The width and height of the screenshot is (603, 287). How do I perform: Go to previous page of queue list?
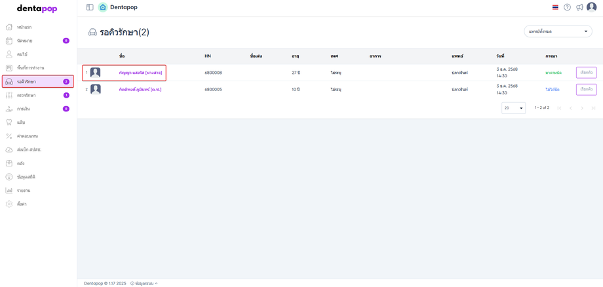[x=571, y=108]
